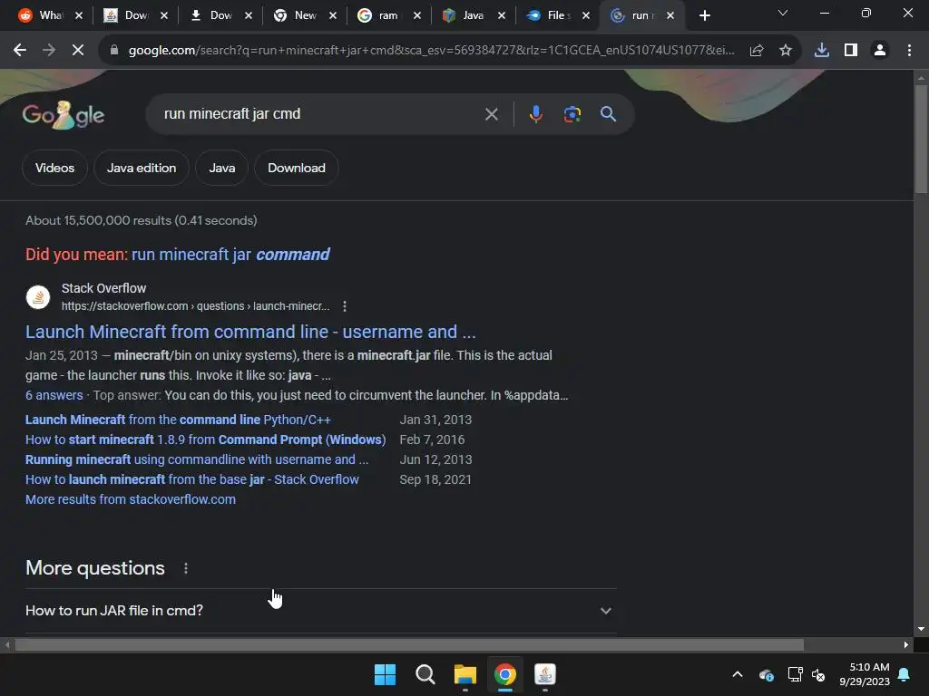This screenshot has height=696, width=929.
Task: Open 'Launch Minecraft from the command line Python/C++'
Action: click(178, 420)
